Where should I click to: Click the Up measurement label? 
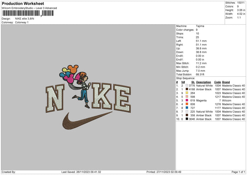(x=178, y=48)
